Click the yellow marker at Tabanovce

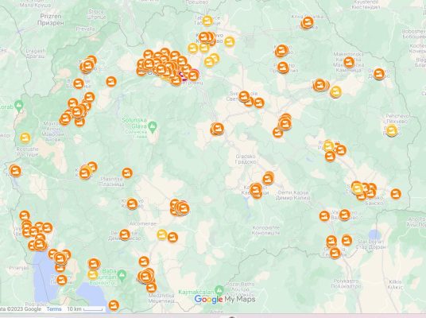(207, 21)
